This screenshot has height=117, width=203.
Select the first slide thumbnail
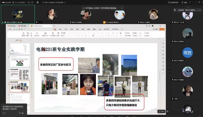pos(20,48)
